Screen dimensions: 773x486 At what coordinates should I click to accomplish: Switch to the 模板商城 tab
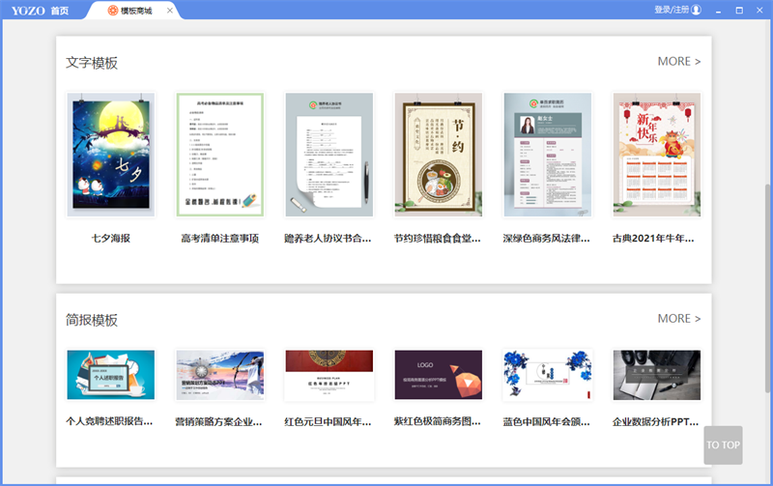(134, 11)
